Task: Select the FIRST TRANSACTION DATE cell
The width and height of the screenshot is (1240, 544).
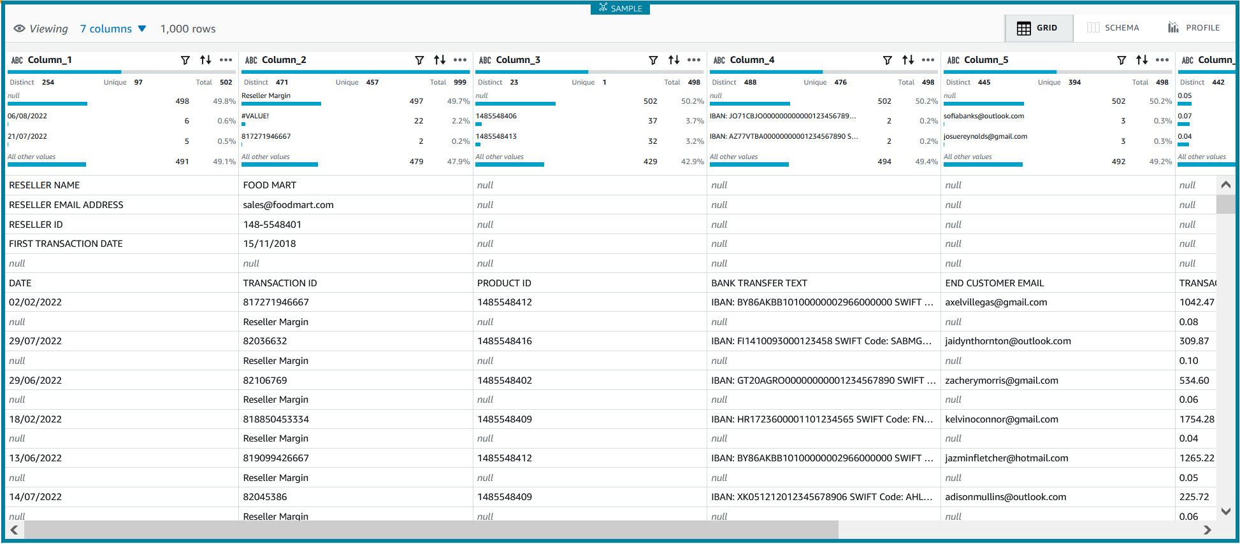Action: tap(122, 244)
